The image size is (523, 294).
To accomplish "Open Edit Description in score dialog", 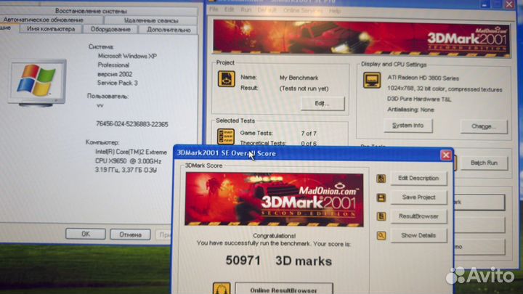I will [x=418, y=179].
